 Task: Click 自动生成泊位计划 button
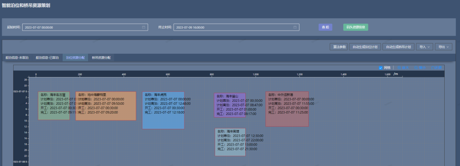click(x=365, y=47)
